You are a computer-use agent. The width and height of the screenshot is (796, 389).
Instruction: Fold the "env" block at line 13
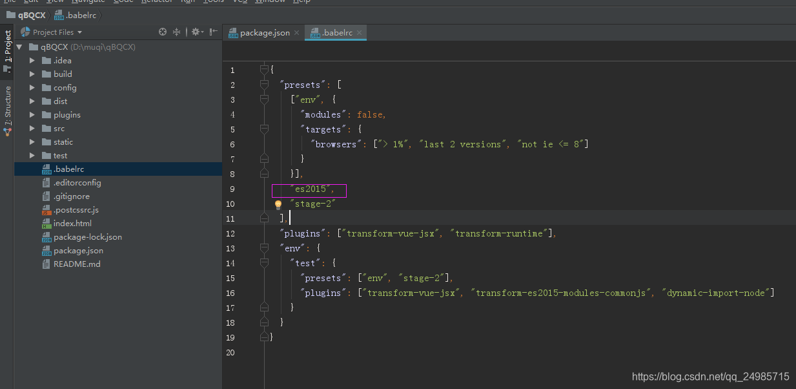pos(264,248)
